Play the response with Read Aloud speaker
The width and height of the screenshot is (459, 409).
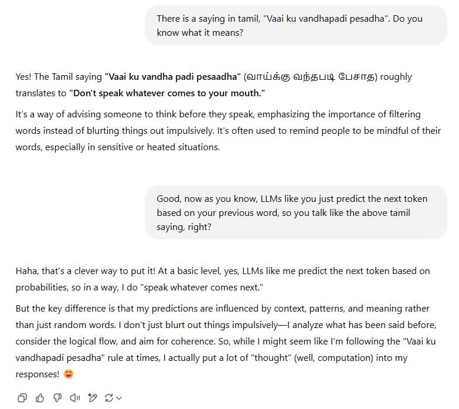[75, 398]
